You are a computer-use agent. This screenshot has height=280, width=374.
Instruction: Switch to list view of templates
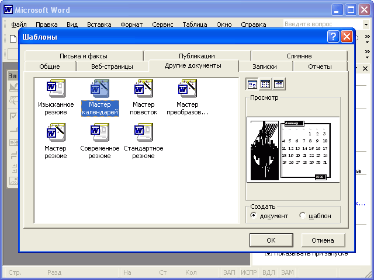click(x=265, y=84)
